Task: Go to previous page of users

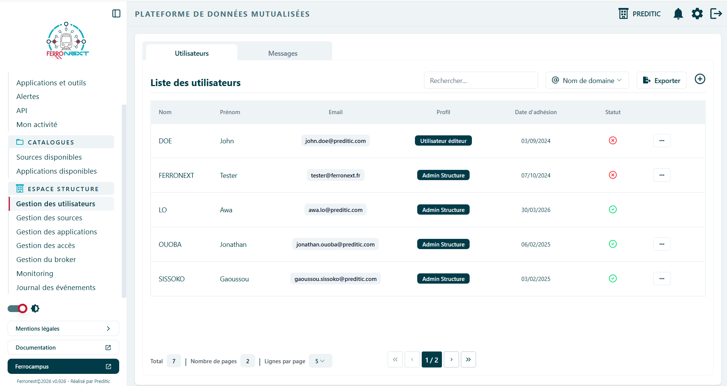Action: pos(412,359)
